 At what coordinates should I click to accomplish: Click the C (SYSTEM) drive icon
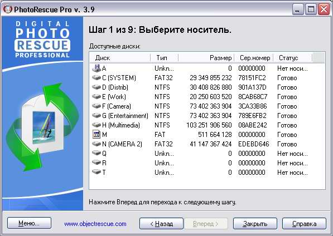point(96,77)
